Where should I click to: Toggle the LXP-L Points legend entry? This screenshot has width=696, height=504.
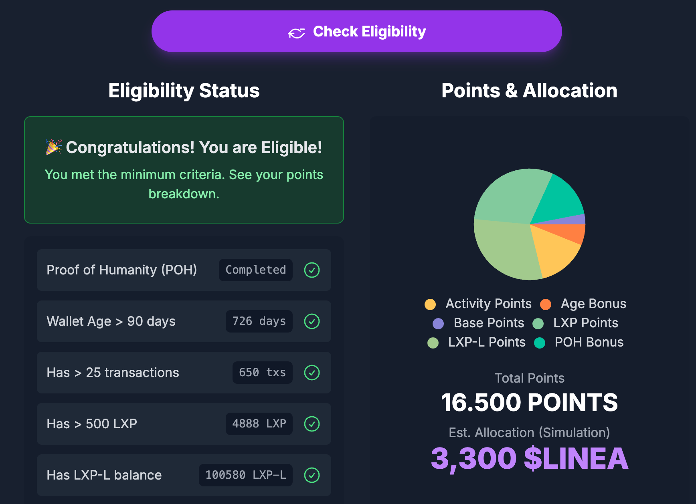tap(476, 342)
